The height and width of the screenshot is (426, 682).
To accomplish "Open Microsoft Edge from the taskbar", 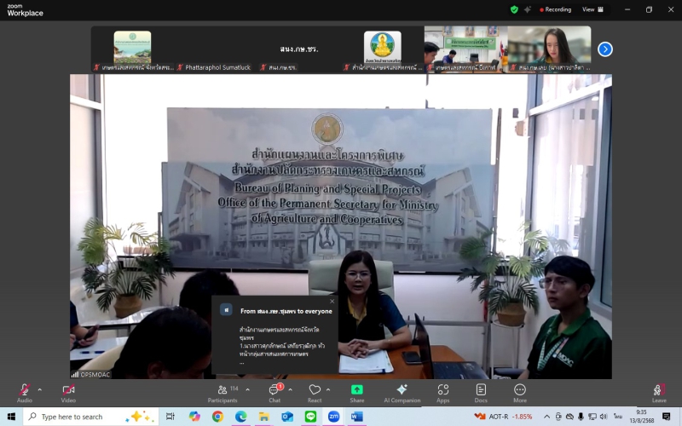I will (241, 417).
